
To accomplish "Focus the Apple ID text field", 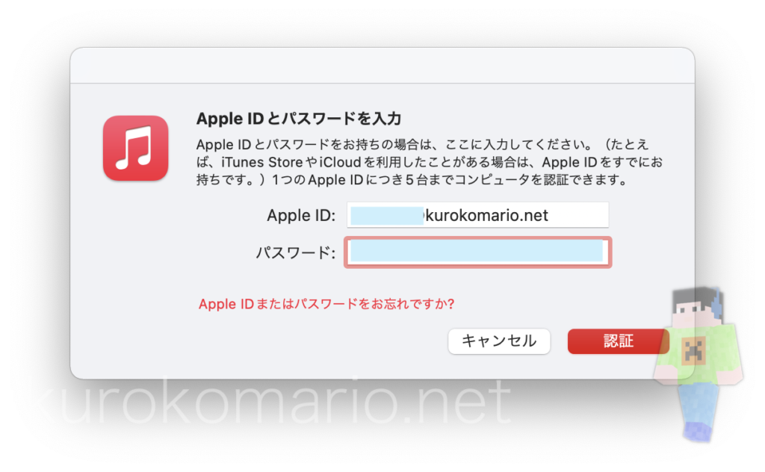I will point(477,215).
